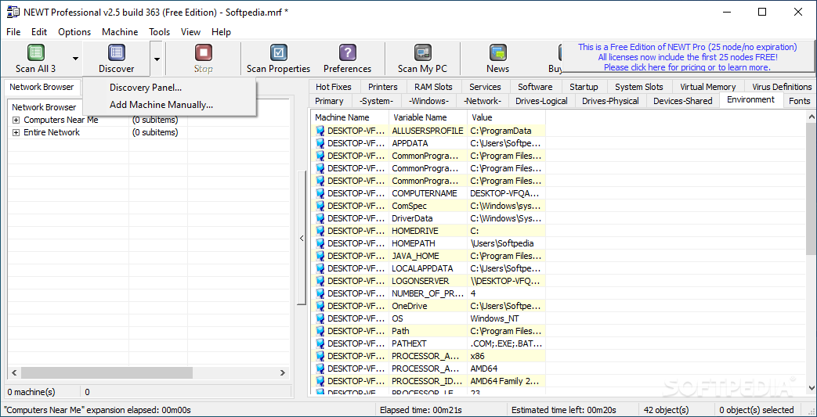Open the Tools menu
Viewport: 817px width, 417px height.
click(x=160, y=32)
